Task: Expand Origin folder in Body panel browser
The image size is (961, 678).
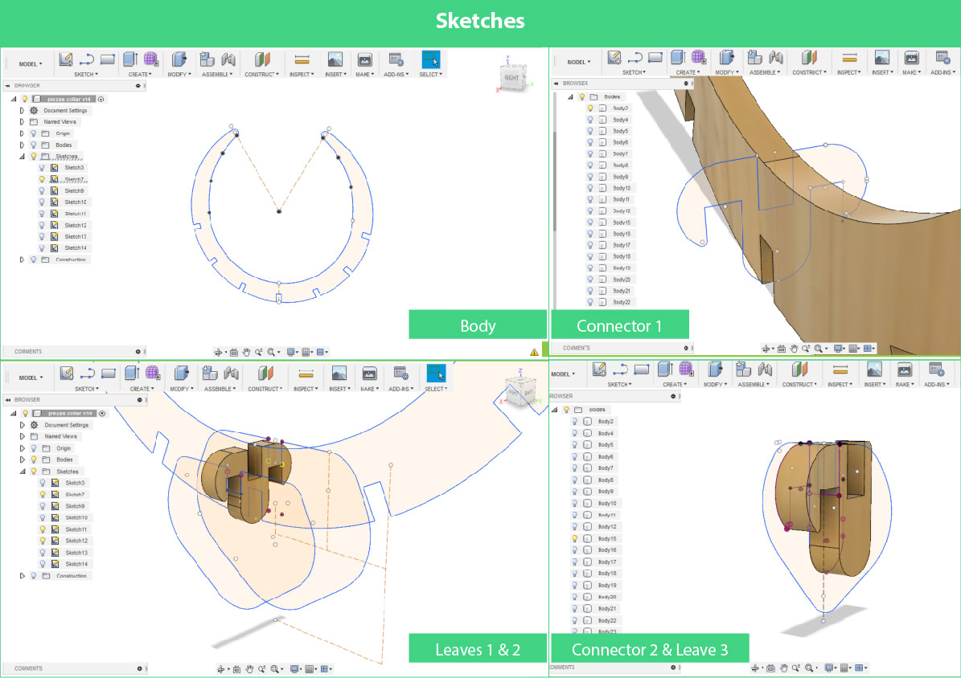Action: click(22, 133)
